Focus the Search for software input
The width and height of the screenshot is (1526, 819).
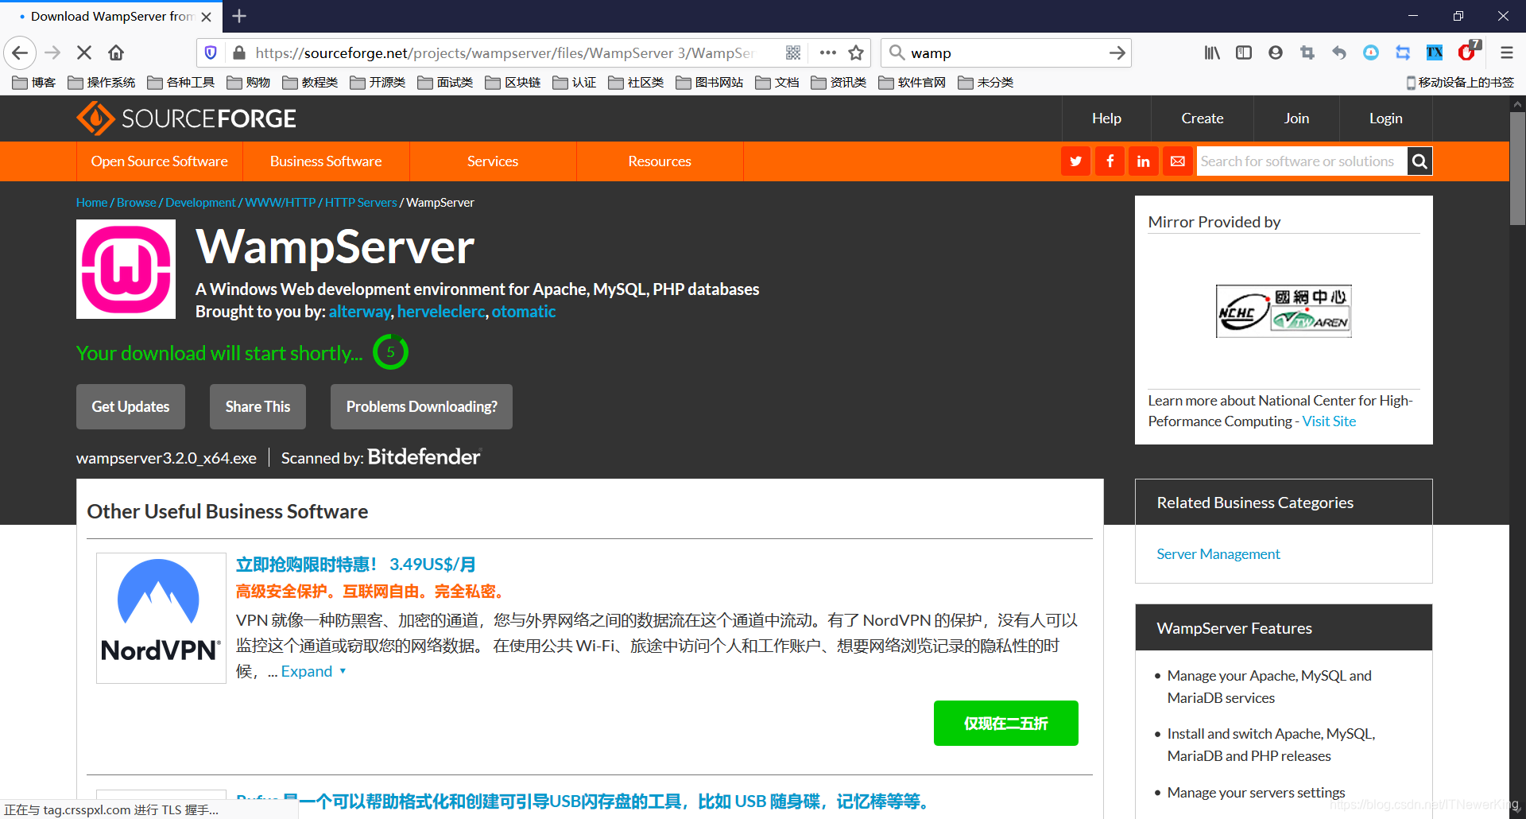pyautogui.click(x=1301, y=161)
